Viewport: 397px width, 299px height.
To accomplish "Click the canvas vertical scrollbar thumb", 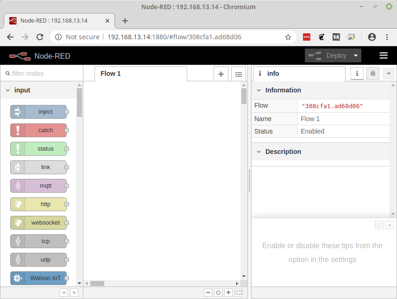I will (244, 96).
